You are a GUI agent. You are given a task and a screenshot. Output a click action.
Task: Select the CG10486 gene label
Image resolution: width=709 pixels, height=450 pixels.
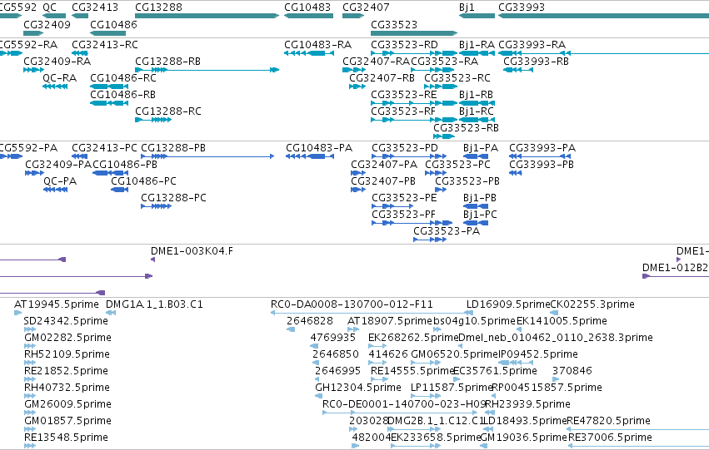coord(113,24)
